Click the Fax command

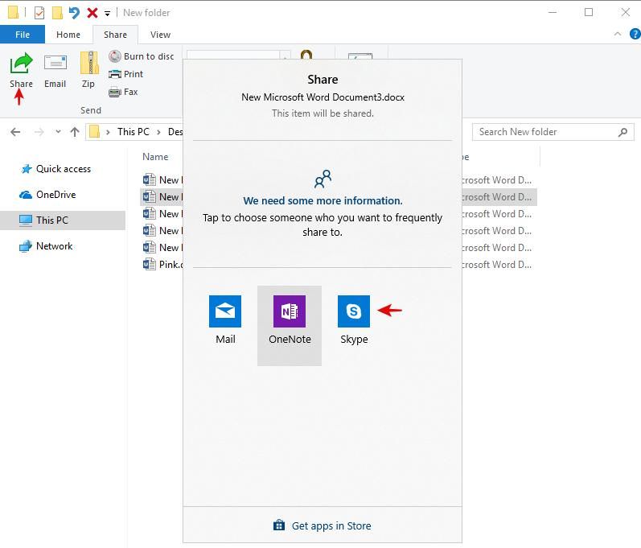coord(123,92)
